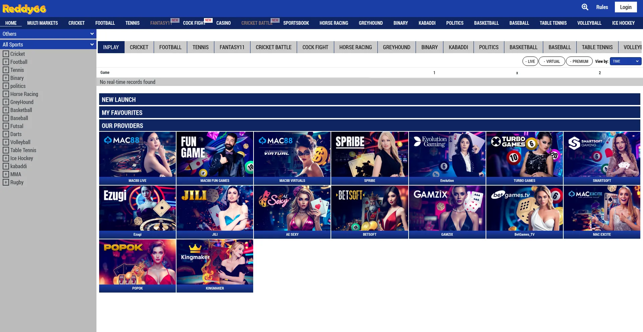Expand the Futsal sidebar node

click(6, 126)
